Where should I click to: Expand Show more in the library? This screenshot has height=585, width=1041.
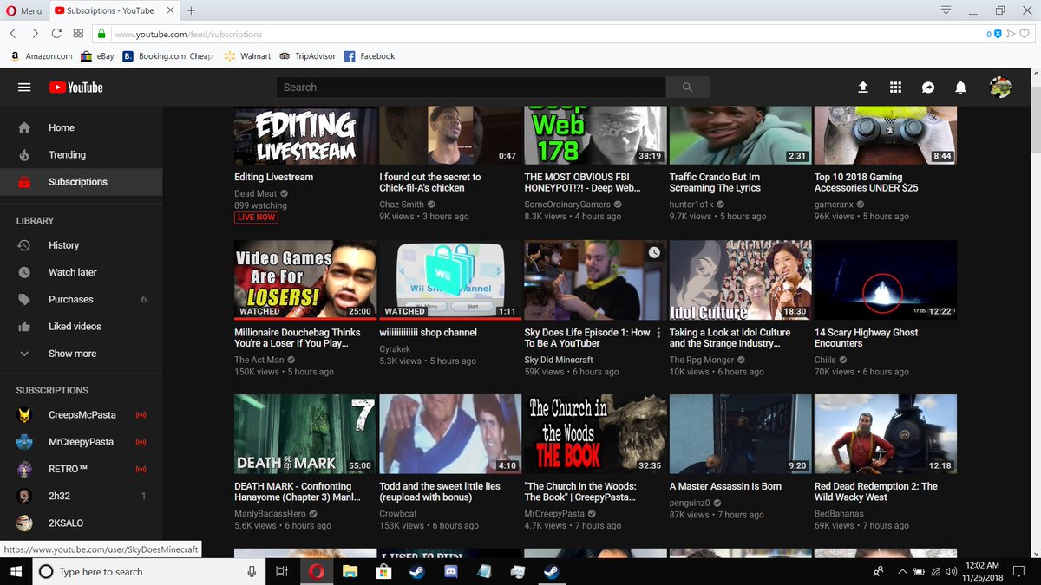[81, 354]
